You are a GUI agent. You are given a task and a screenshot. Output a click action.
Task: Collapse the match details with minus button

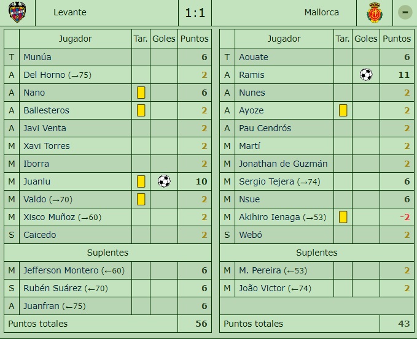point(404,12)
